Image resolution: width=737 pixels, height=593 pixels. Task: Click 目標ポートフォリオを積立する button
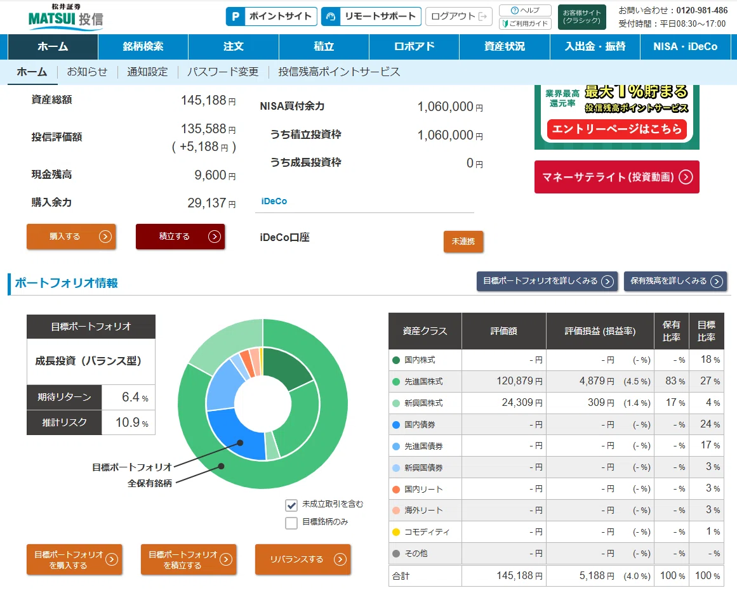tap(189, 559)
